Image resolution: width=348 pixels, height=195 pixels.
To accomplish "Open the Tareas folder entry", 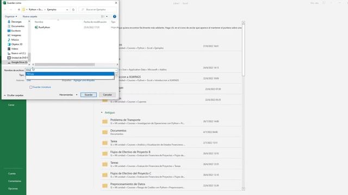I will (x=171, y=164).
